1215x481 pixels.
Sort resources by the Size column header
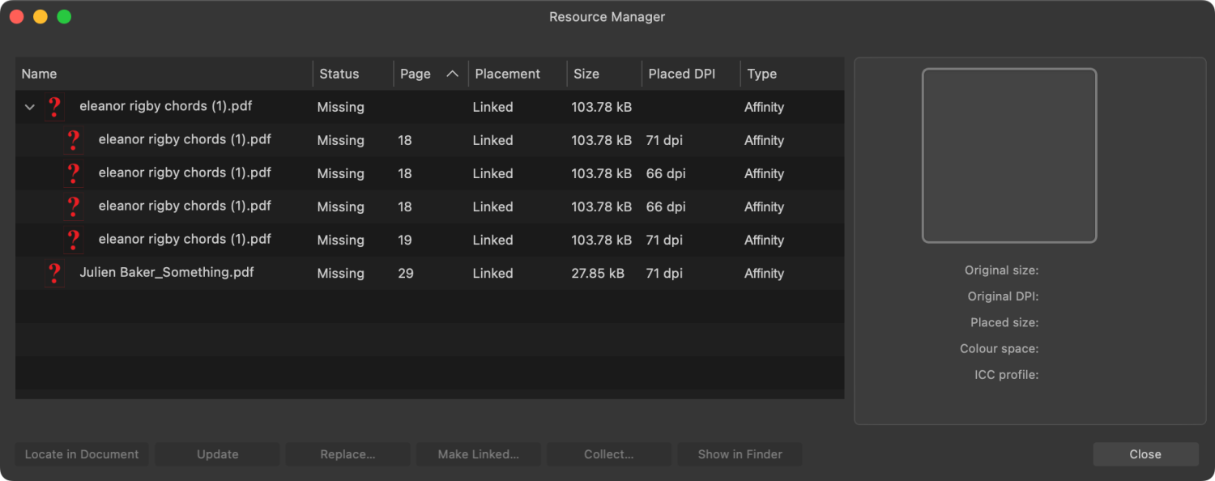tap(586, 73)
